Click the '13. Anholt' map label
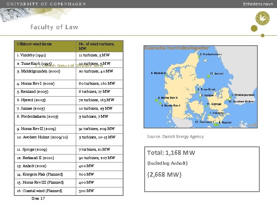 pyautogui.click(x=217, y=74)
